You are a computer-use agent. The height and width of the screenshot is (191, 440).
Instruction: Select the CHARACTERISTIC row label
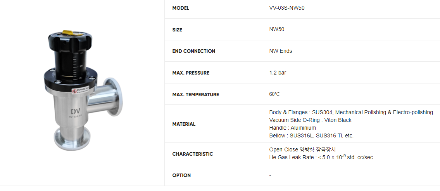click(x=192, y=154)
